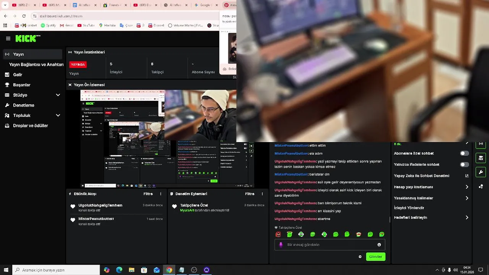Open Haritalar bookmark
Screen dimensions: 489x275
pos(107,26)
